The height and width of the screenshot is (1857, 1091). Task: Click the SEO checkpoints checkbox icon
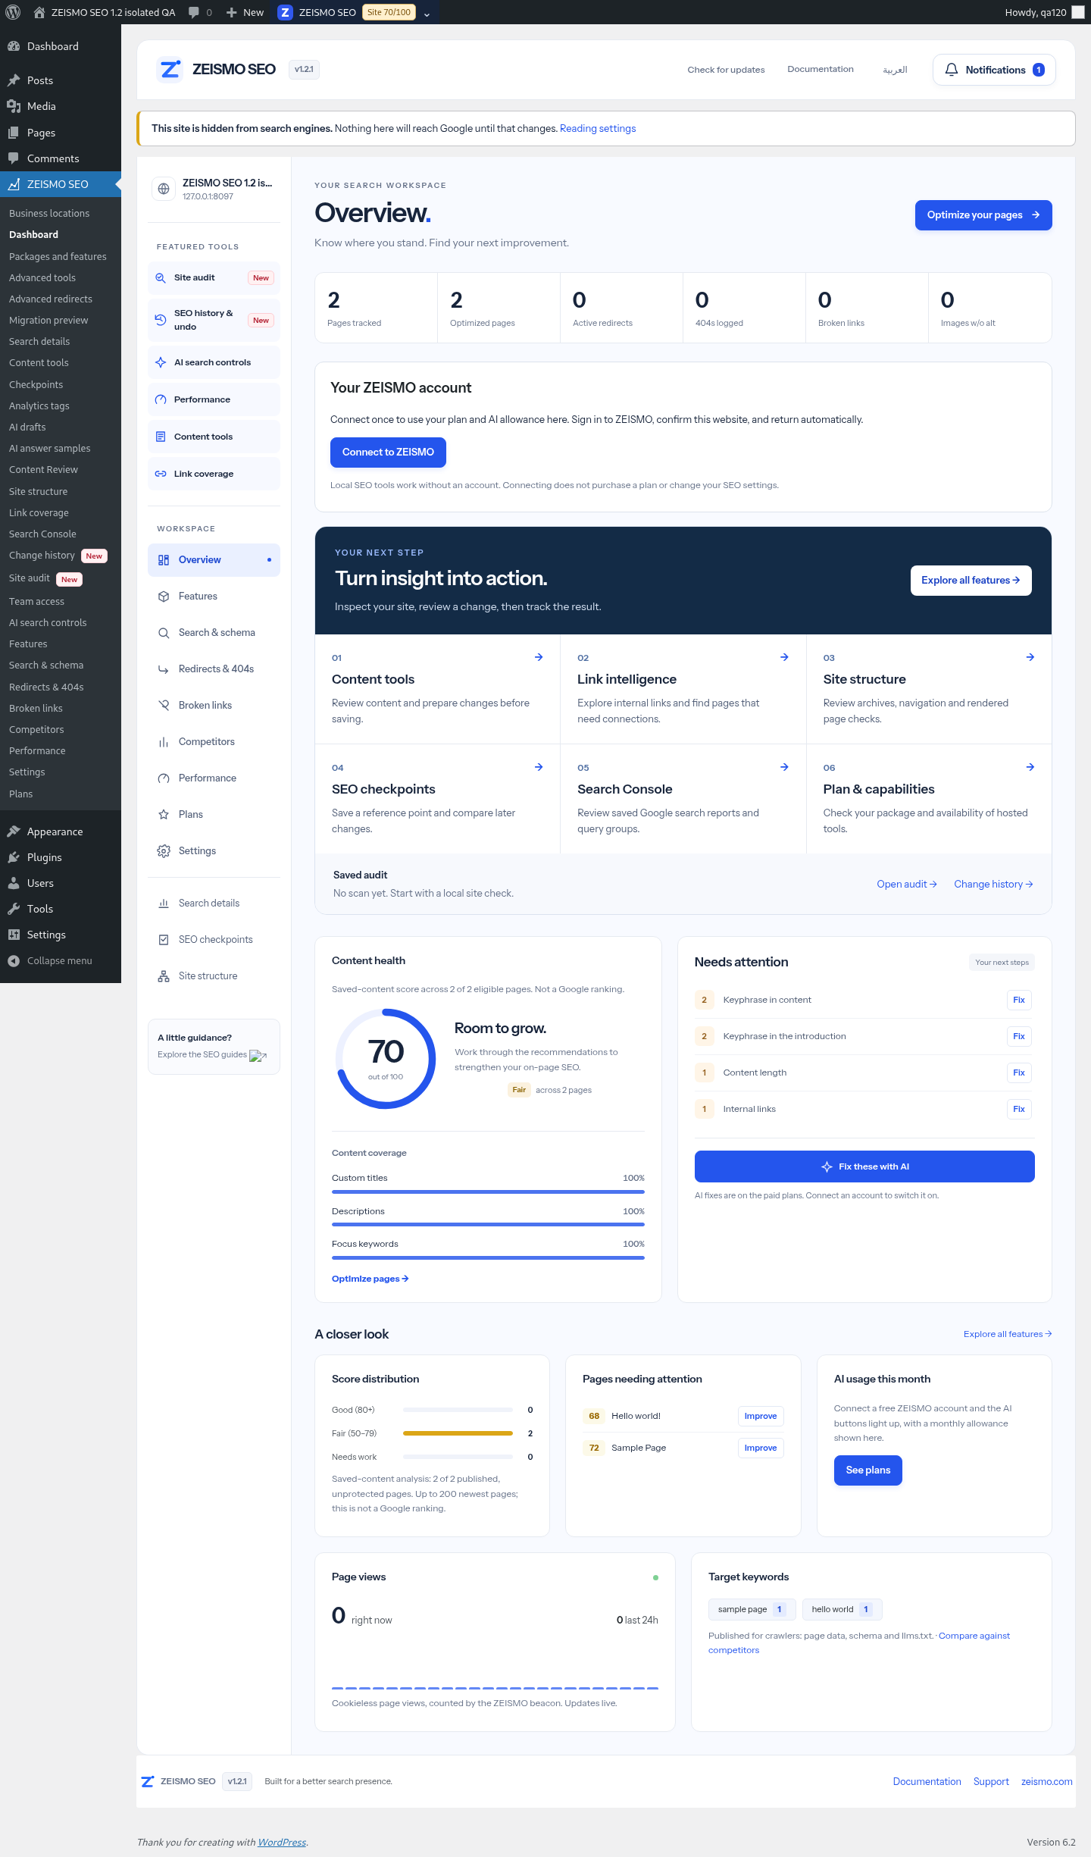pos(164,940)
